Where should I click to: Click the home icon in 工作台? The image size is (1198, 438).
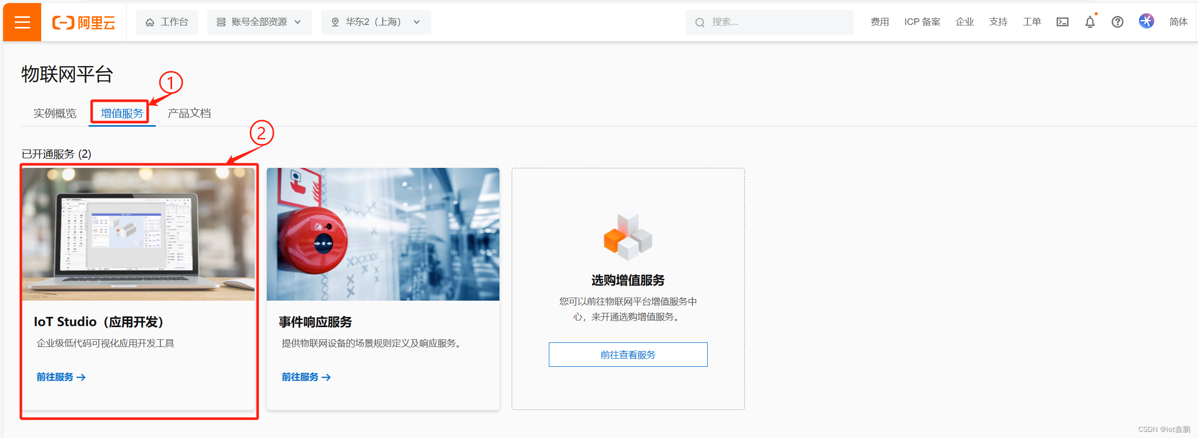(x=150, y=22)
